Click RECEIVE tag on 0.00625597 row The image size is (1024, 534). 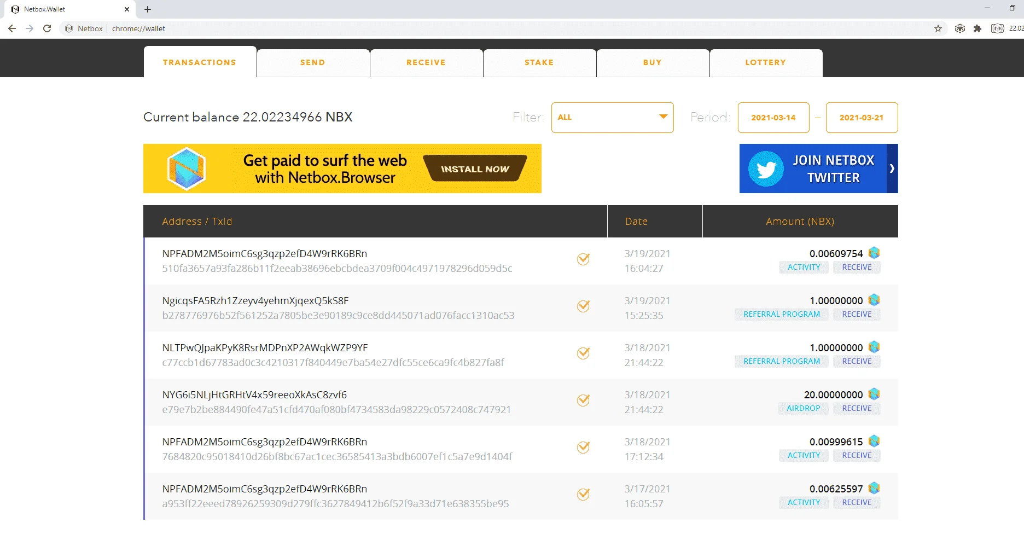[x=857, y=502]
